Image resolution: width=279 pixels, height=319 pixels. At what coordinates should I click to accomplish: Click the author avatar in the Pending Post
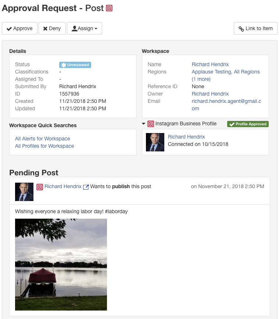(24, 192)
